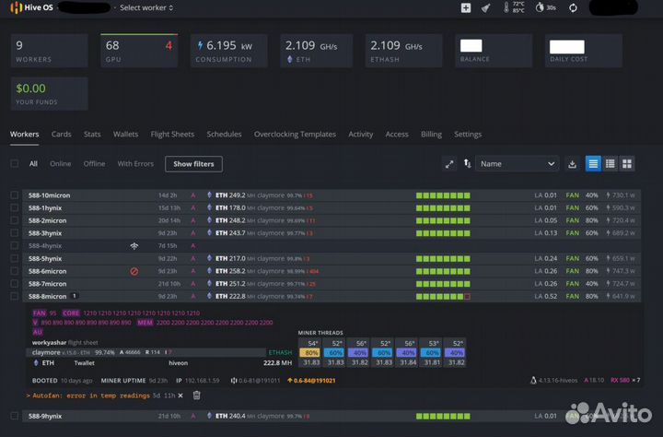663x437 pixels.
Task: Open the Name sort dropdown
Action: 517,164
